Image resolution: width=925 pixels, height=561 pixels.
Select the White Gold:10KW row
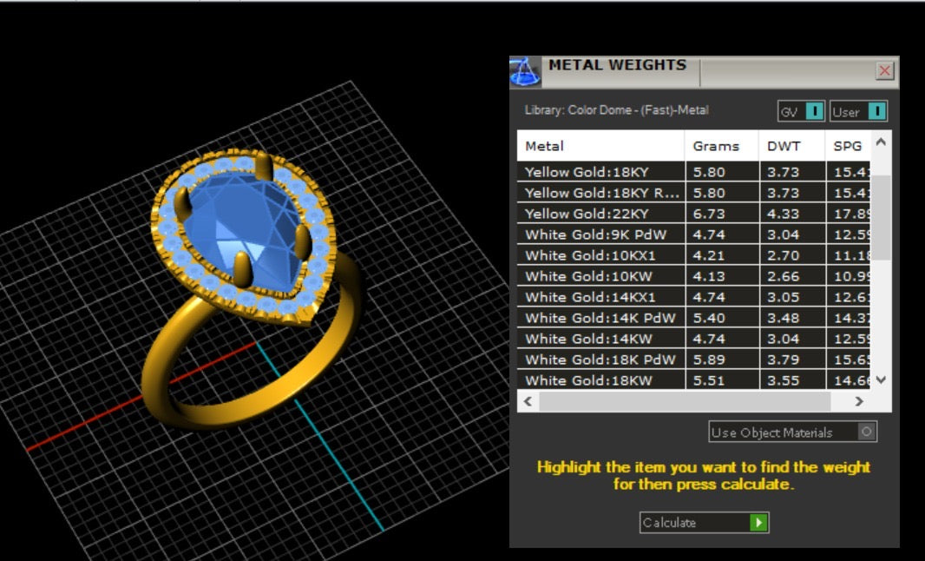point(600,276)
